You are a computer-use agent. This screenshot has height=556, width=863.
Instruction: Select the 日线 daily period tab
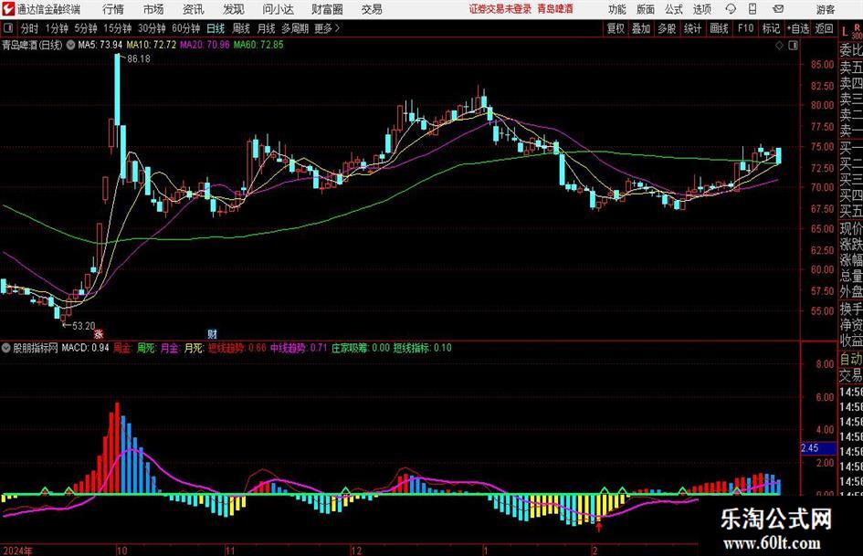tap(216, 28)
